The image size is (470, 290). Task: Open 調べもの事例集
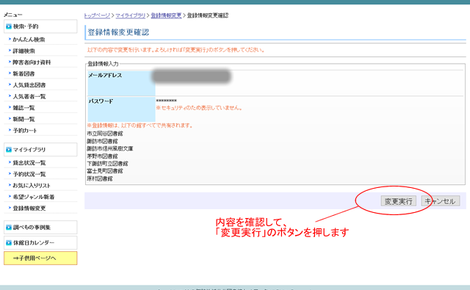(x=40, y=228)
